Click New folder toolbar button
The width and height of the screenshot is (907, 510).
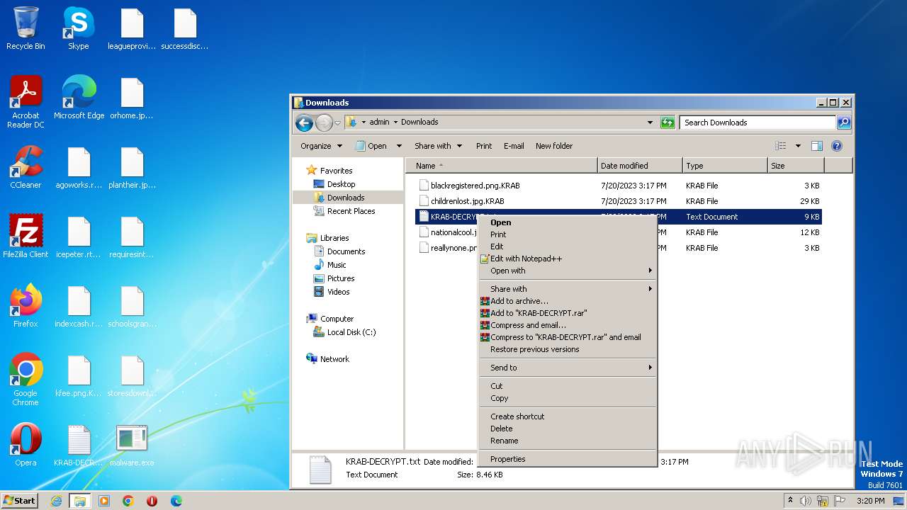click(x=554, y=146)
